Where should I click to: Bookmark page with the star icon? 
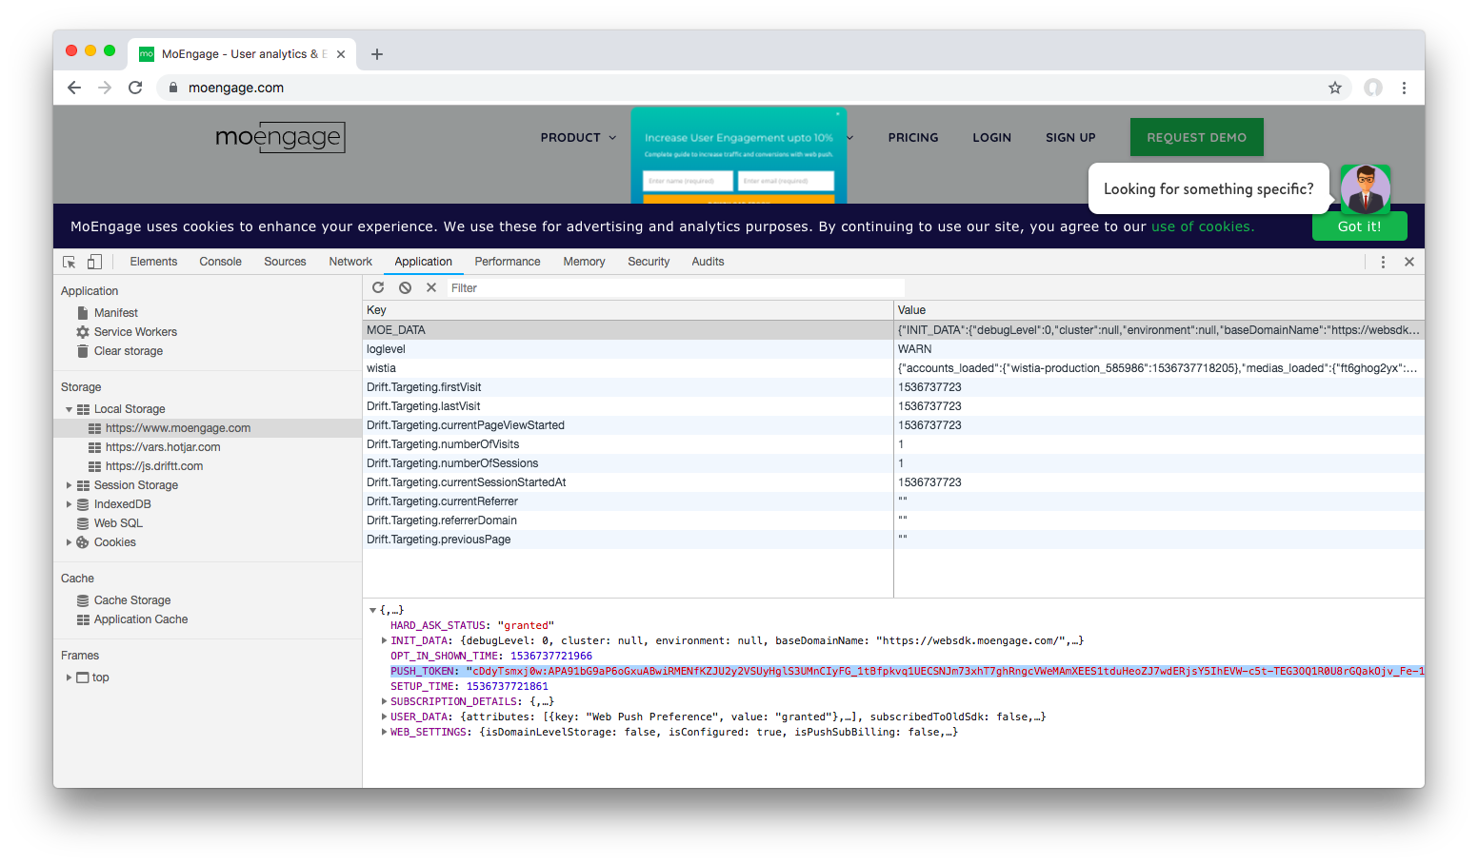pyautogui.click(x=1335, y=88)
